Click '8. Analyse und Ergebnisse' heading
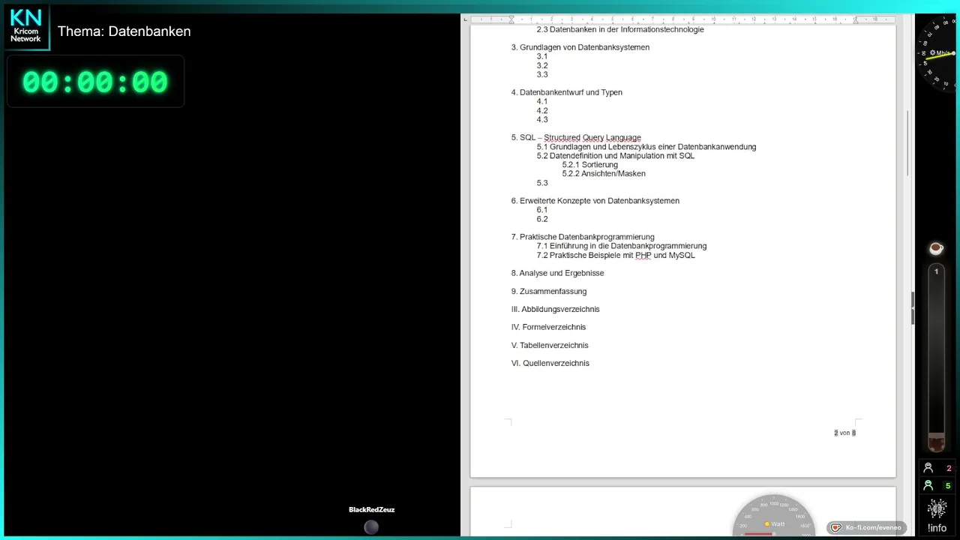The image size is (960, 540). (x=557, y=273)
